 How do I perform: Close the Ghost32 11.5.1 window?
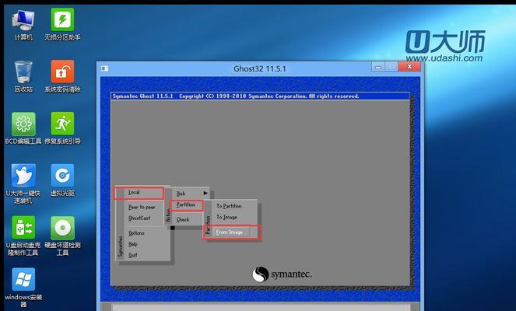409,66
